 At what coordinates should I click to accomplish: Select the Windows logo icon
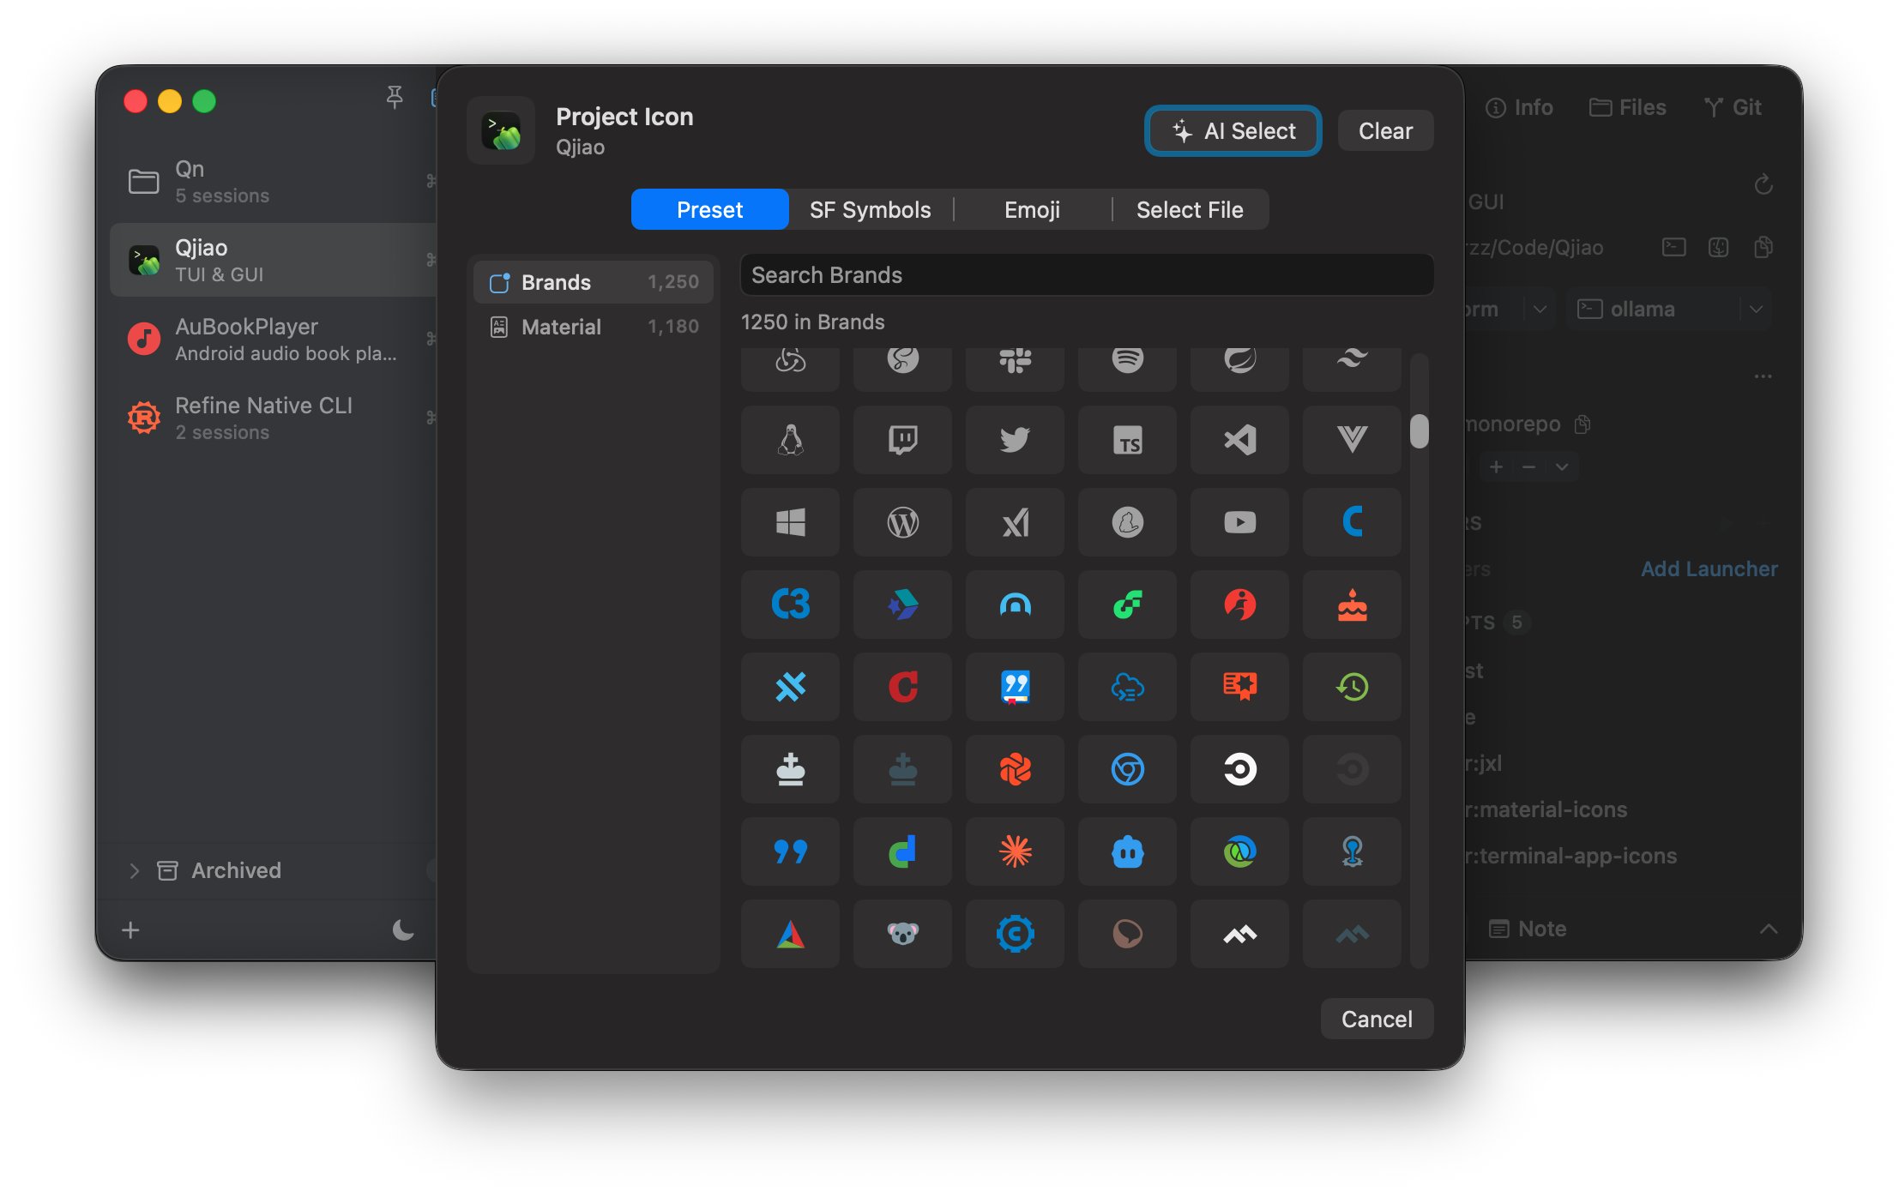pyautogui.click(x=790, y=522)
